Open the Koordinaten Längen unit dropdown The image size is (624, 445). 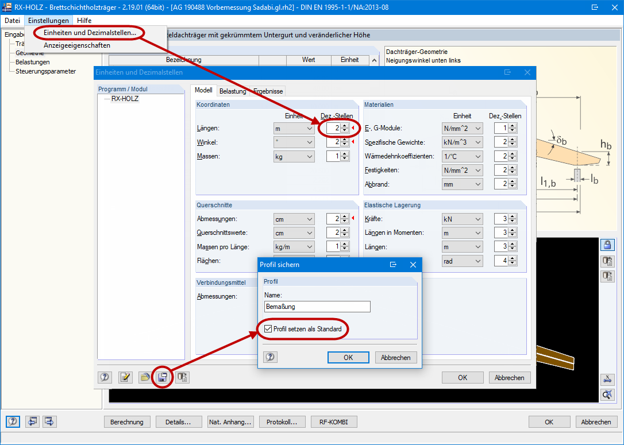[294, 129]
